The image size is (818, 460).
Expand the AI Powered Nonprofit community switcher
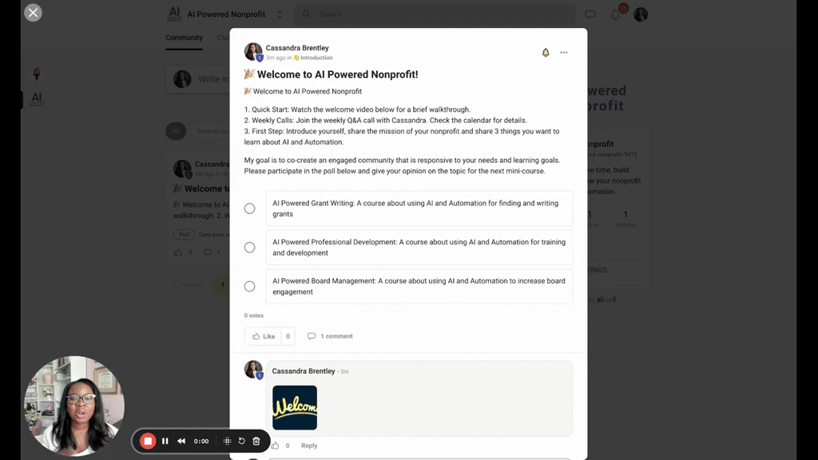pyautogui.click(x=280, y=14)
